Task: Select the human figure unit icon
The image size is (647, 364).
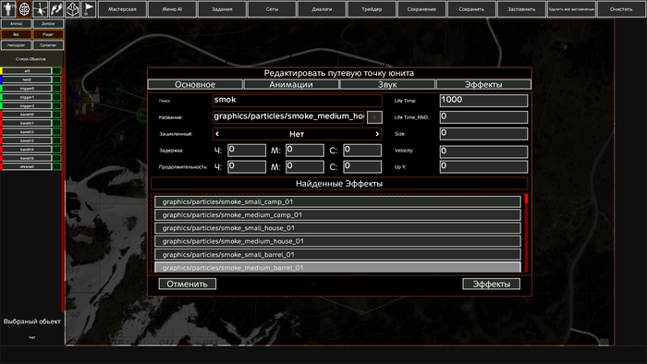Action: [x=8, y=8]
